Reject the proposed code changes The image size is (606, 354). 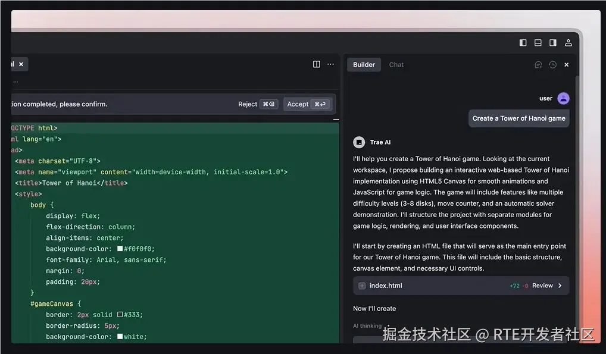click(257, 104)
